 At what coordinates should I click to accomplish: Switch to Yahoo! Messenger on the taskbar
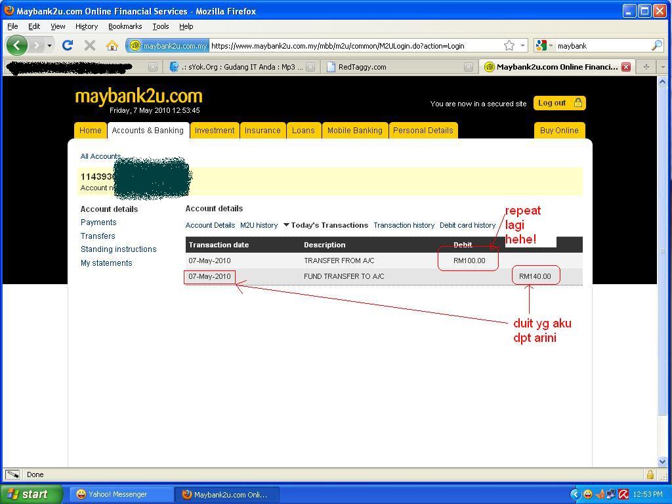(121, 495)
